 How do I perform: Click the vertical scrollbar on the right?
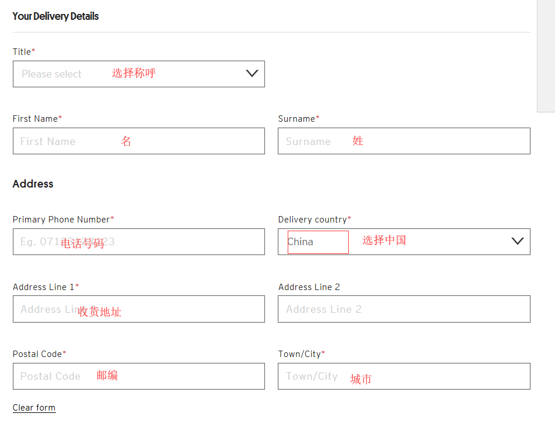click(546, 55)
